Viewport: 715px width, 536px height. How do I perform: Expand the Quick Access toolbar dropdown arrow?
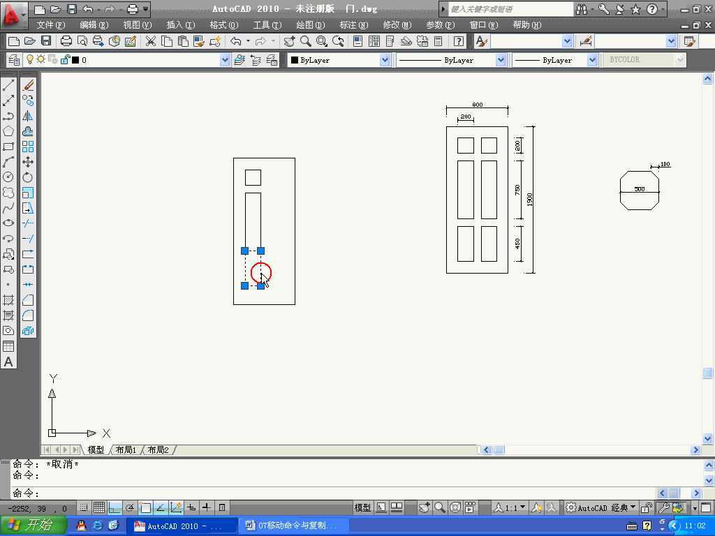point(145,8)
